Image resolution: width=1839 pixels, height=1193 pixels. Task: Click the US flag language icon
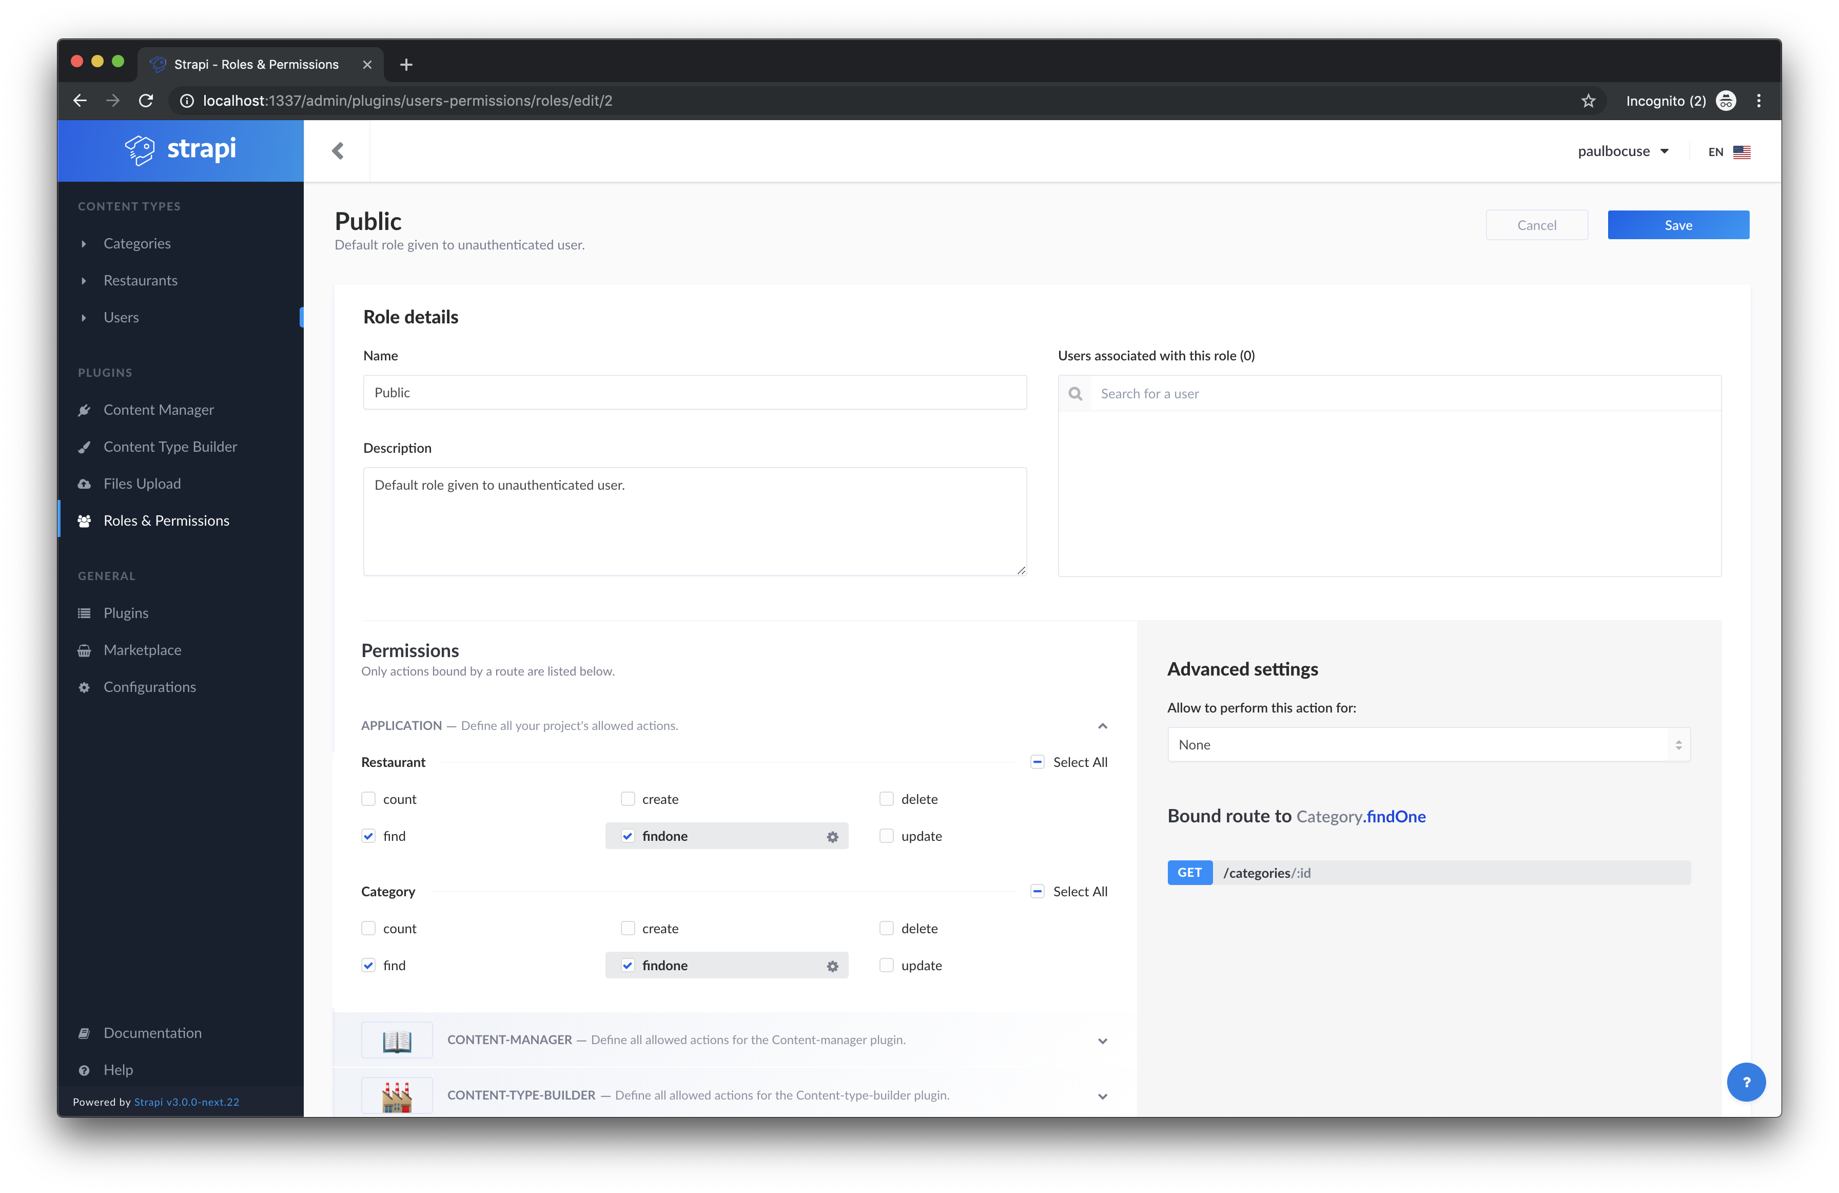(1742, 151)
